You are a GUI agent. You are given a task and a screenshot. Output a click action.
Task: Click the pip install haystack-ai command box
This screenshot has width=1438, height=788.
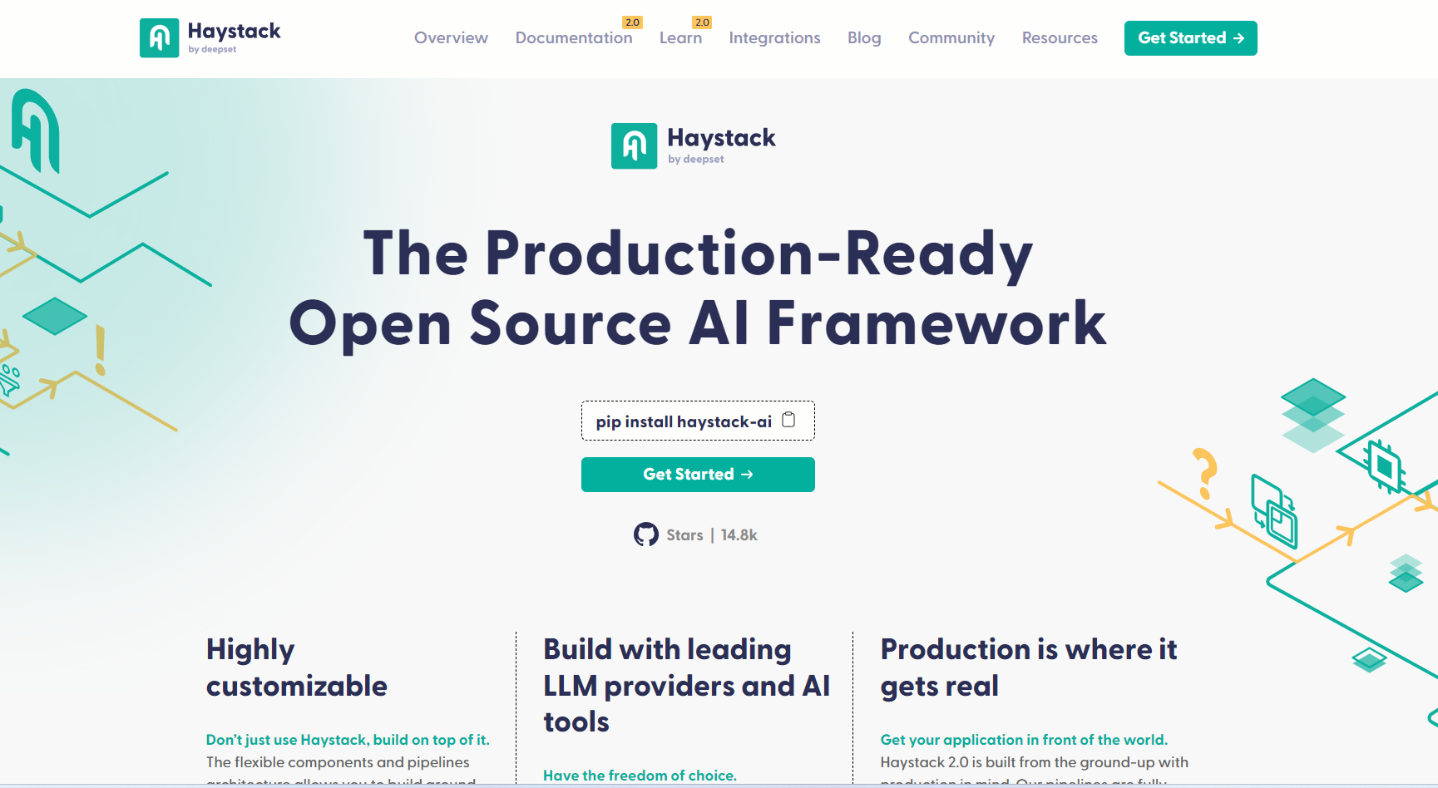click(x=698, y=421)
